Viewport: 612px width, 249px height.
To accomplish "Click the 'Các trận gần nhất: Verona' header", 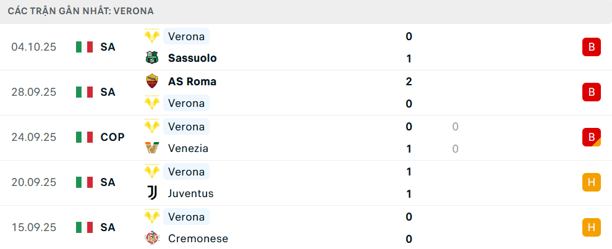I will coord(81,11).
